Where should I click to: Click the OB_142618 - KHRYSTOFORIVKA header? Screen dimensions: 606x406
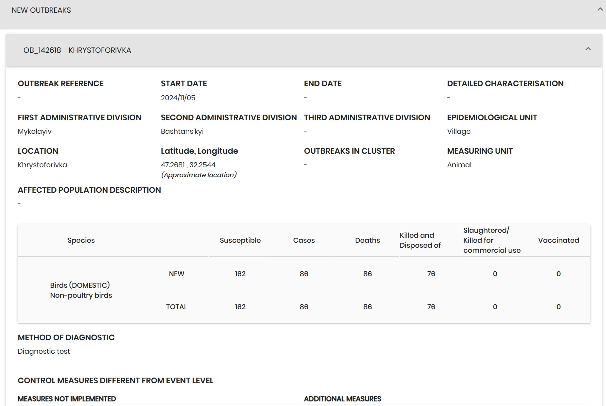pyautogui.click(x=304, y=50)
